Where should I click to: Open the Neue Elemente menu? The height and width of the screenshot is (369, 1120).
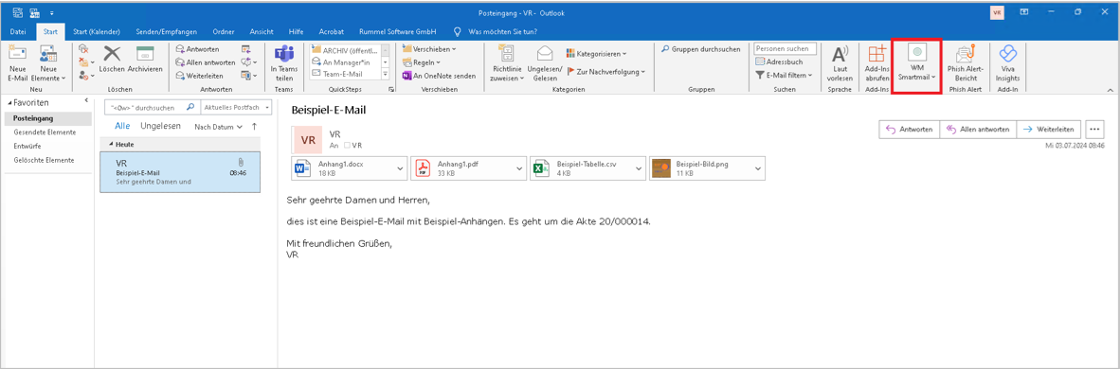[48, 62]
